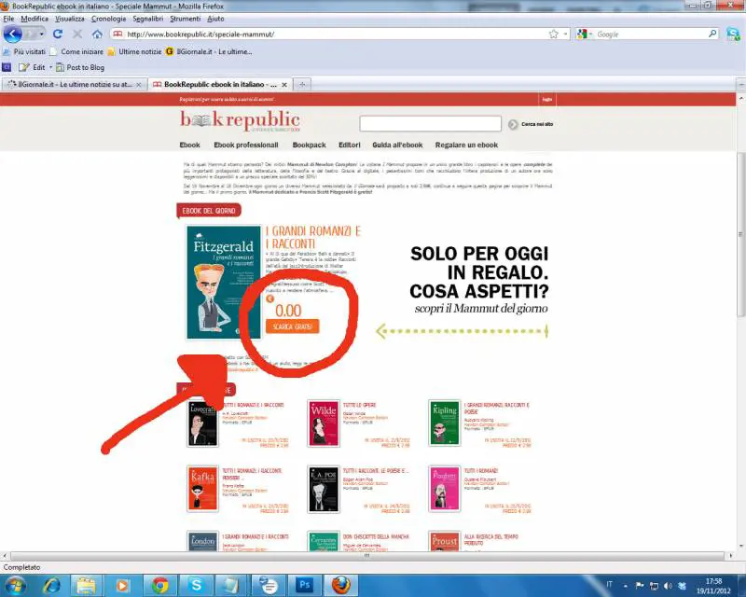Open the Ebook professionali navigation link
The width and height of the screenshot is (746, 597).
pos(246,145)
